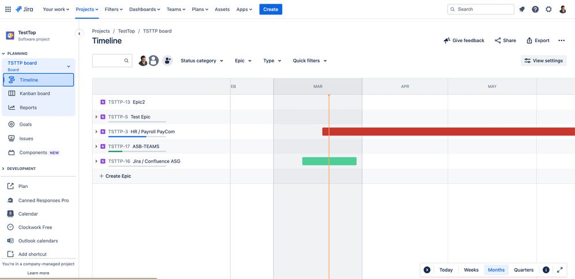The height and width of the screenshot is (279, 575).
Task: Open Dashboards menu
Action: coord(145,9)
